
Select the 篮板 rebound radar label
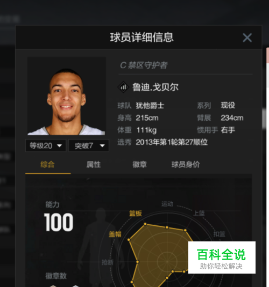[x=136, y=214]
